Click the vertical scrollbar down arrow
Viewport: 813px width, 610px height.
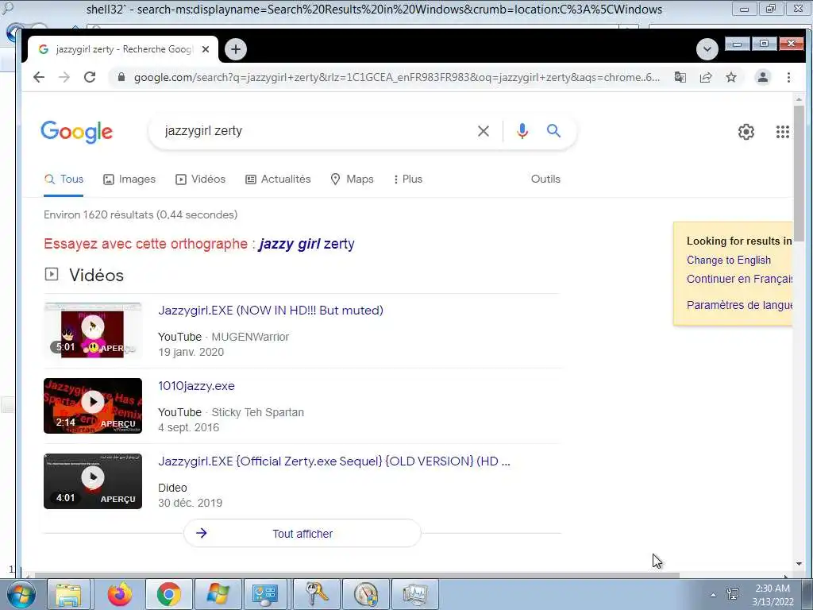(x=799, y=564)
